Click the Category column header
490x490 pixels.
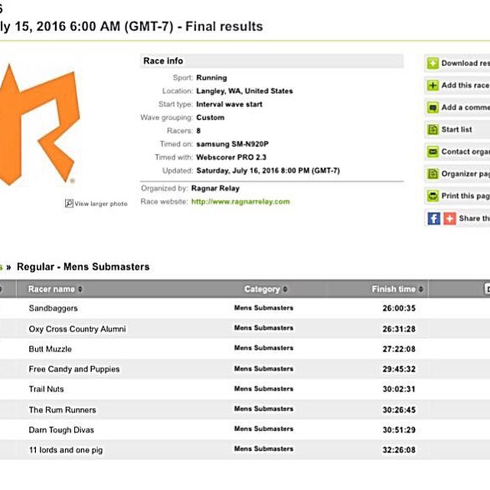(x=262, y=289)
